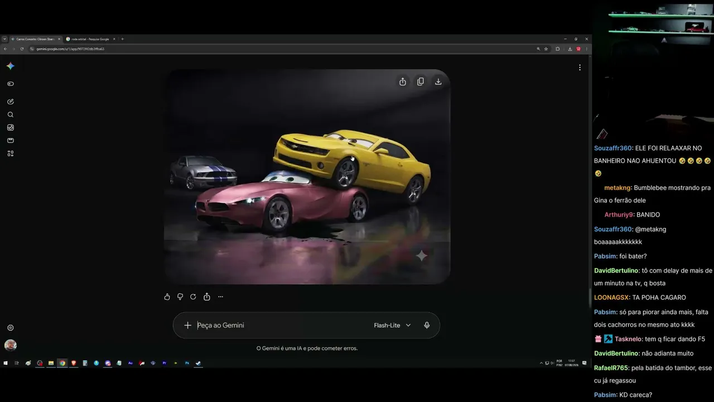The image size is (714, 402).
Task: Open the Gems apps grid icon
Action: [x=10, y=154]
